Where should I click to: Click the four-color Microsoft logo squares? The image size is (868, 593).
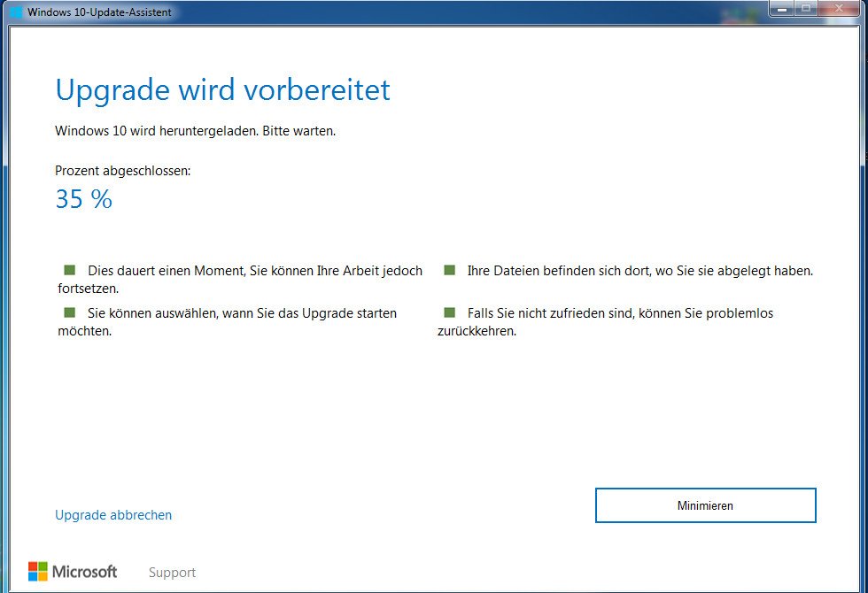[38, 572]
